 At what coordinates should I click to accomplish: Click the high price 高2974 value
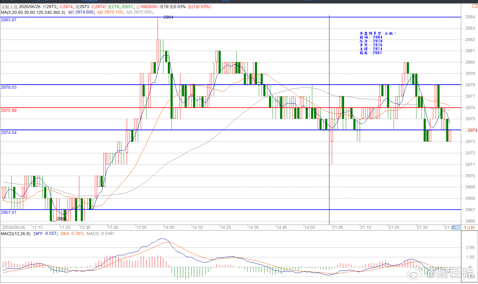pos(67,7)
